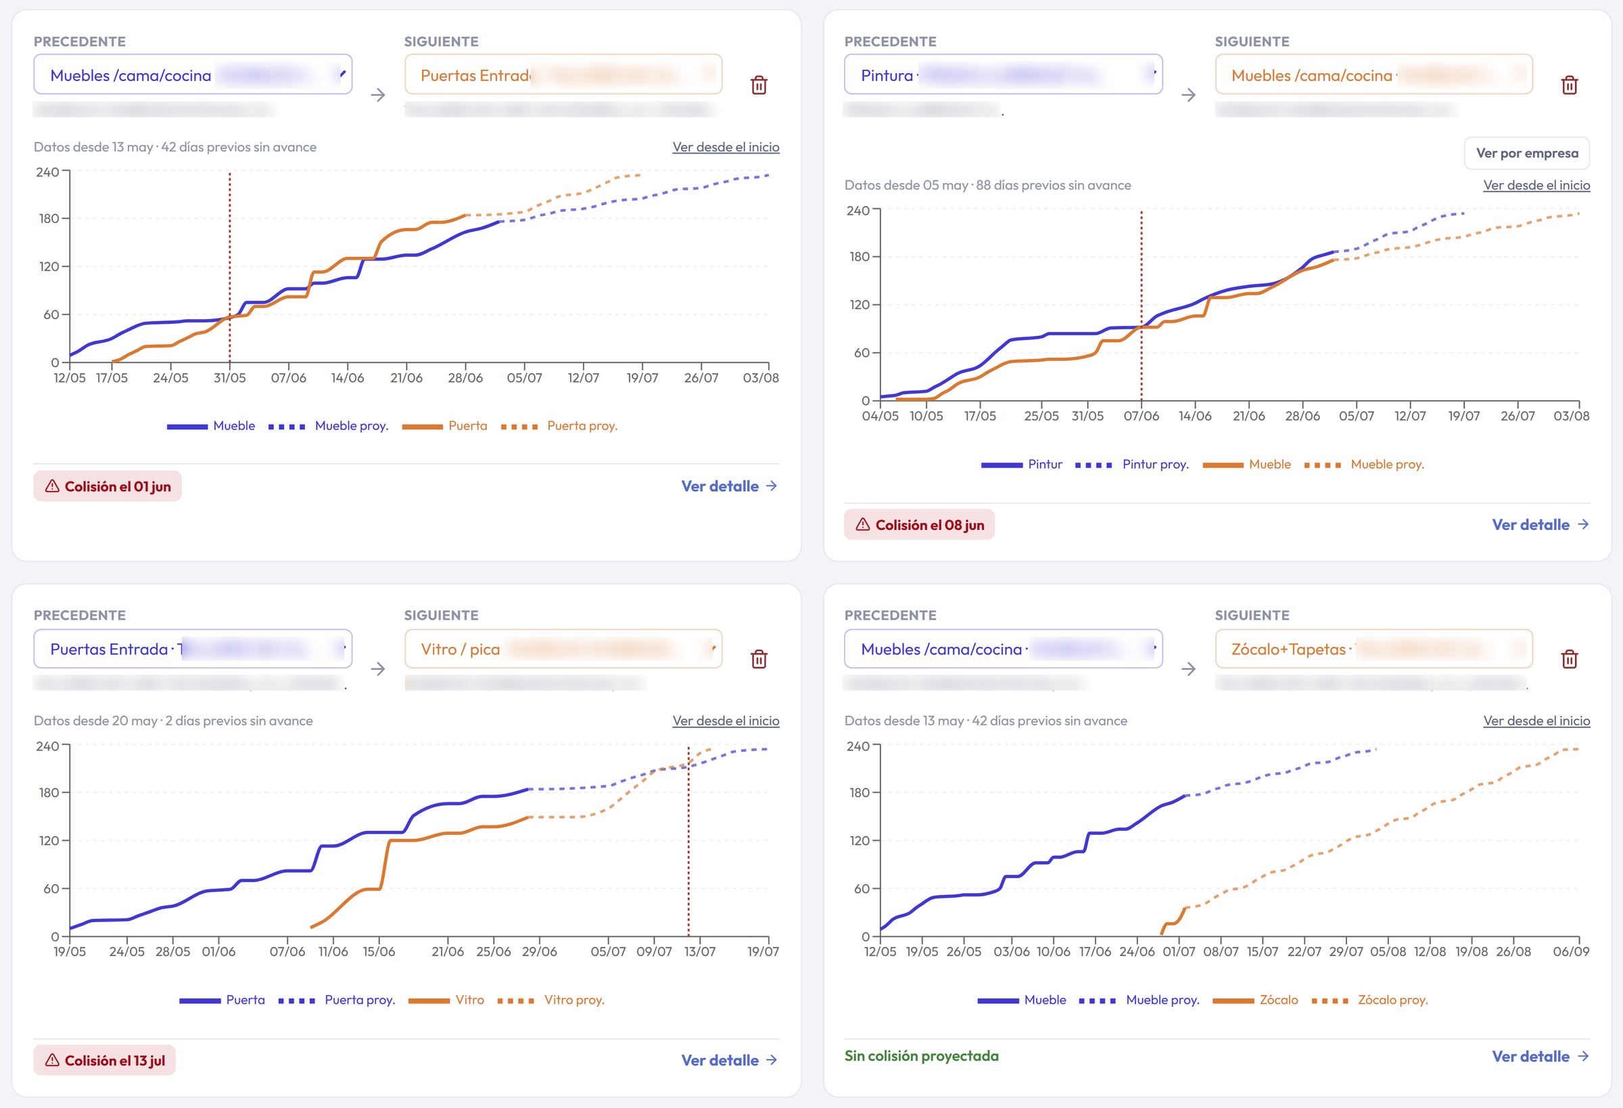Open Precedente dropdown showing Muebles /cama/cocina, first card

tap(193, 75)
